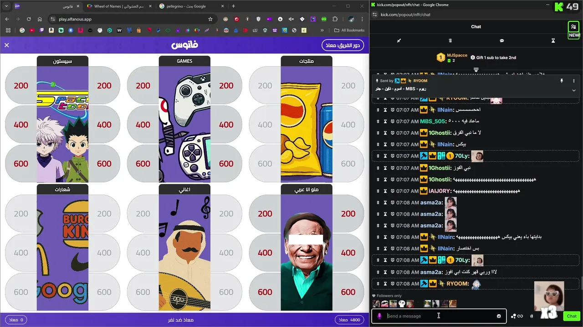583x327 pixels.
Task: Toggle pin icon on RYOOM pinned message
Action: click(562, 81)
